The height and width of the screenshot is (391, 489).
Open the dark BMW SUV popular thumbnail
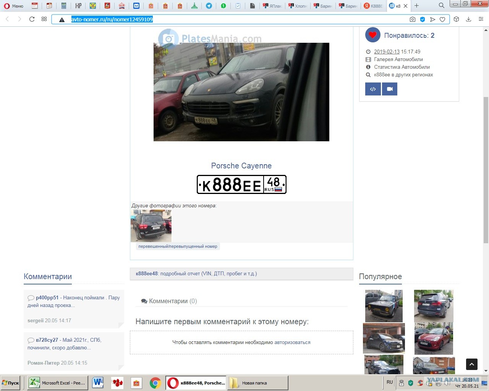point(434,306)
